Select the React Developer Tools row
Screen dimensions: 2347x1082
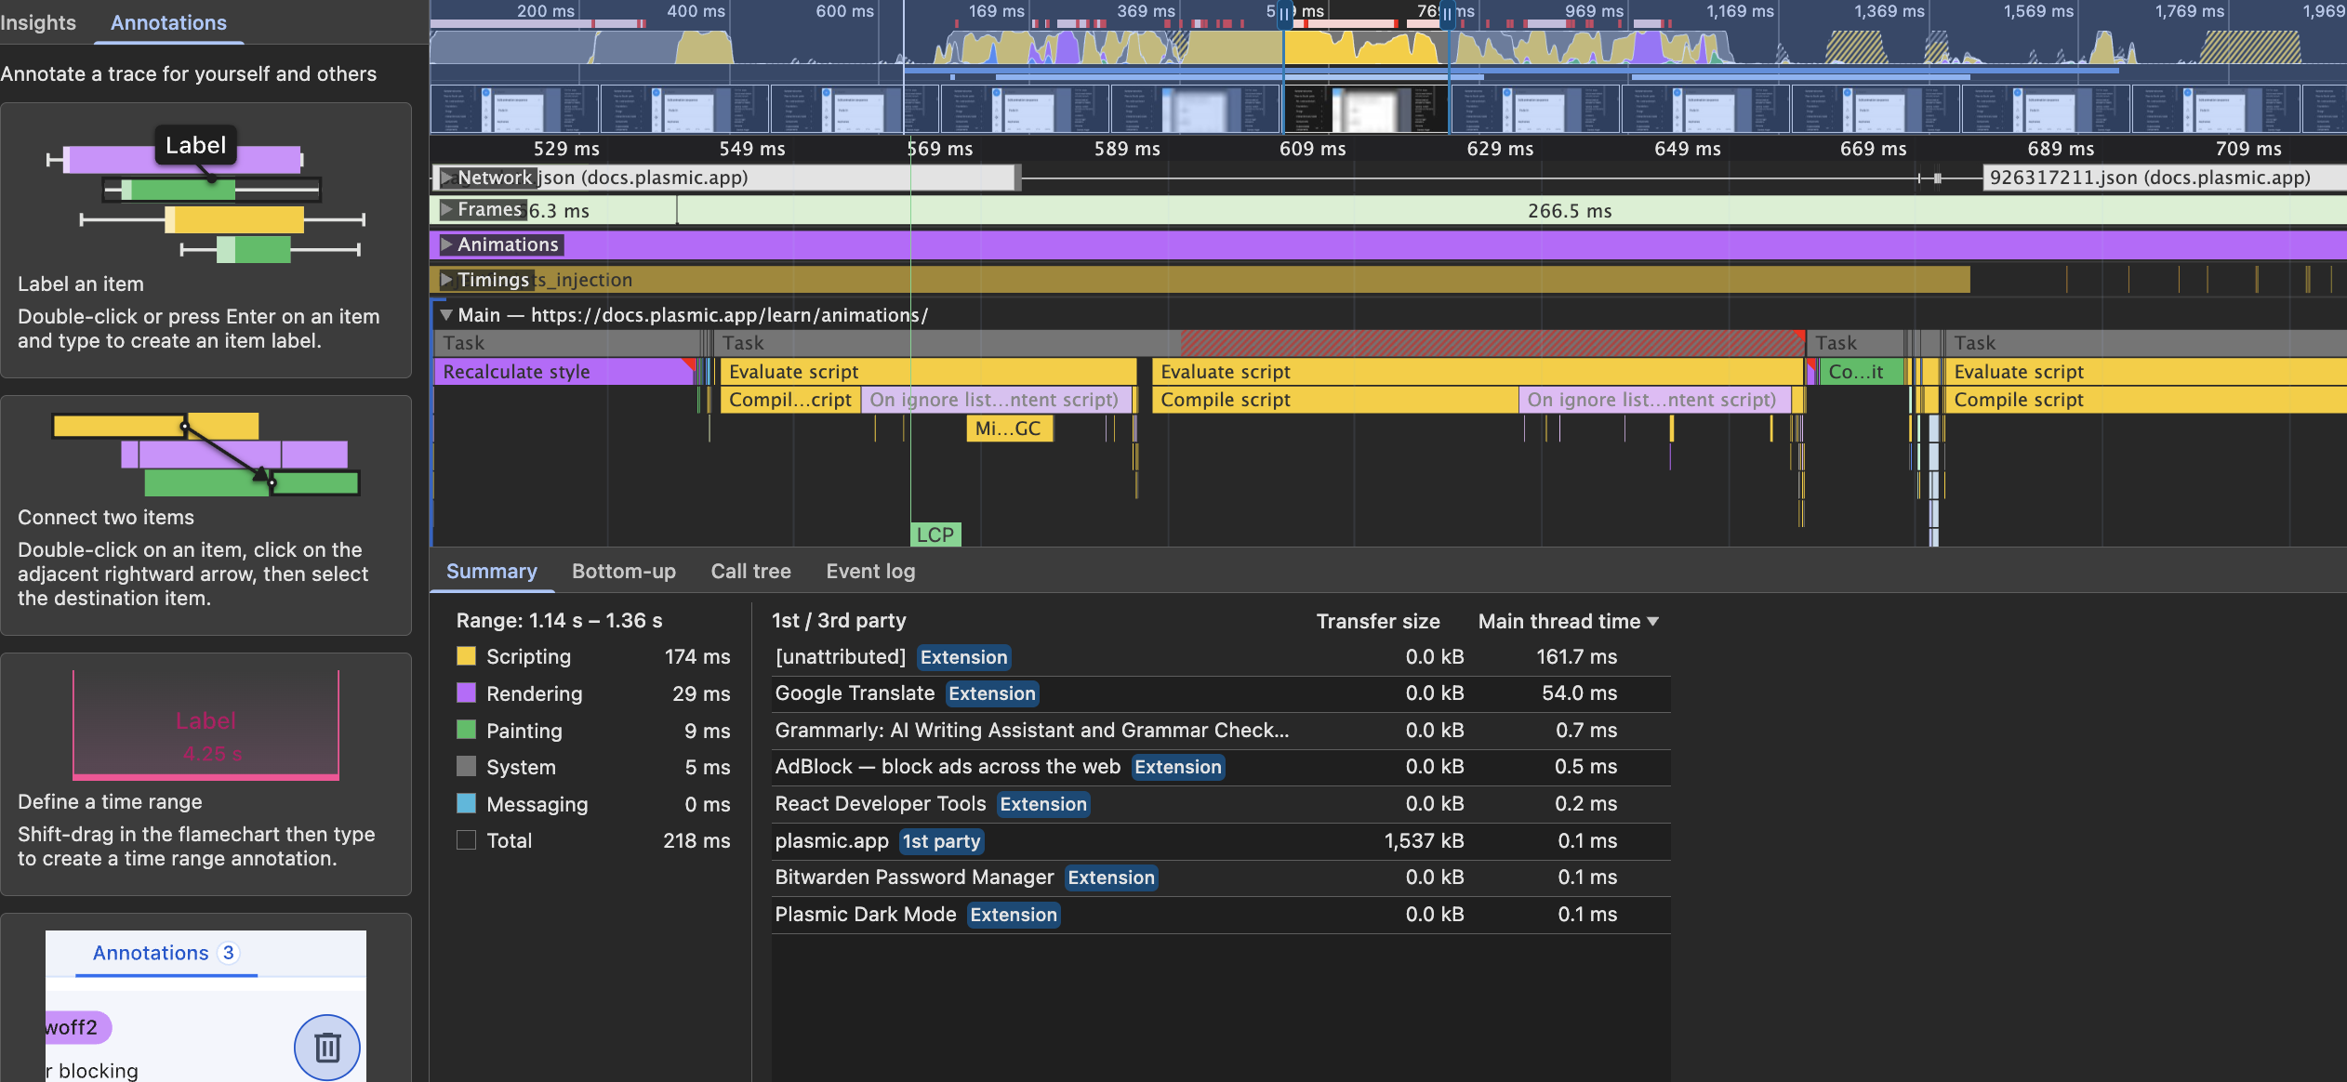coord(1220,804)
